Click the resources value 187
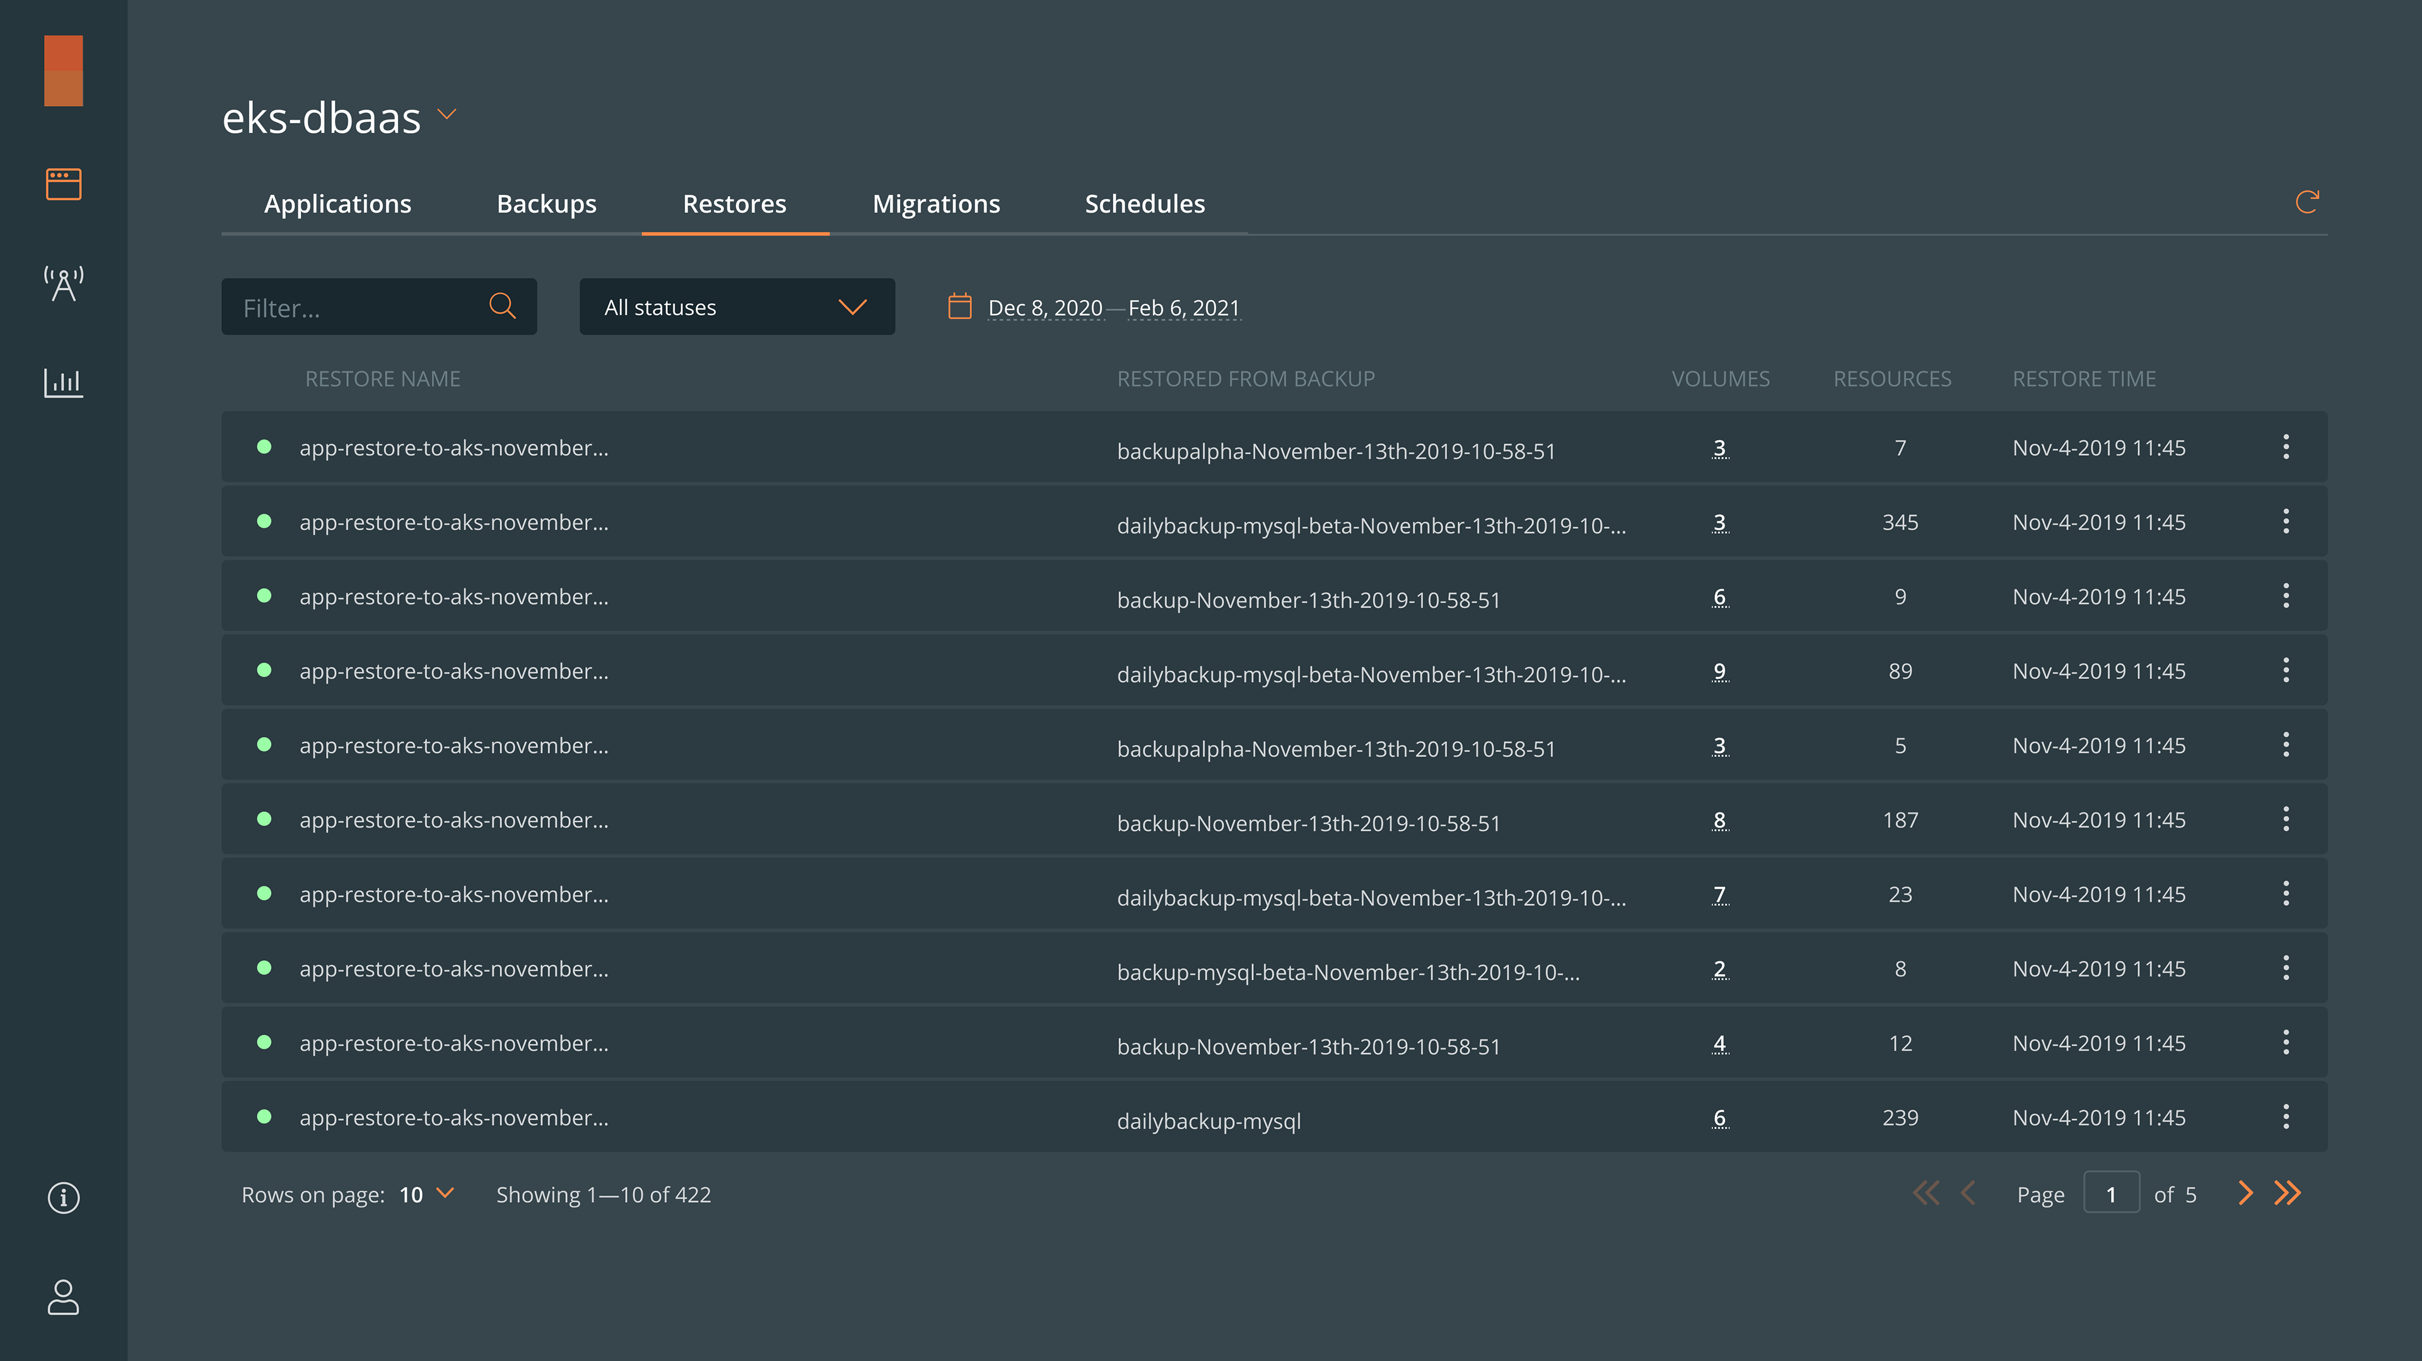 coord(1900,819)
